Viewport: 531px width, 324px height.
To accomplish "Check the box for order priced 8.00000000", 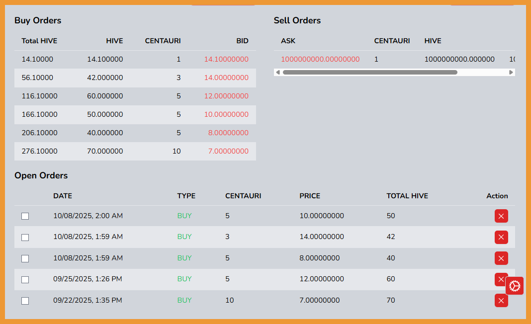I will click(x=25, y=259).
